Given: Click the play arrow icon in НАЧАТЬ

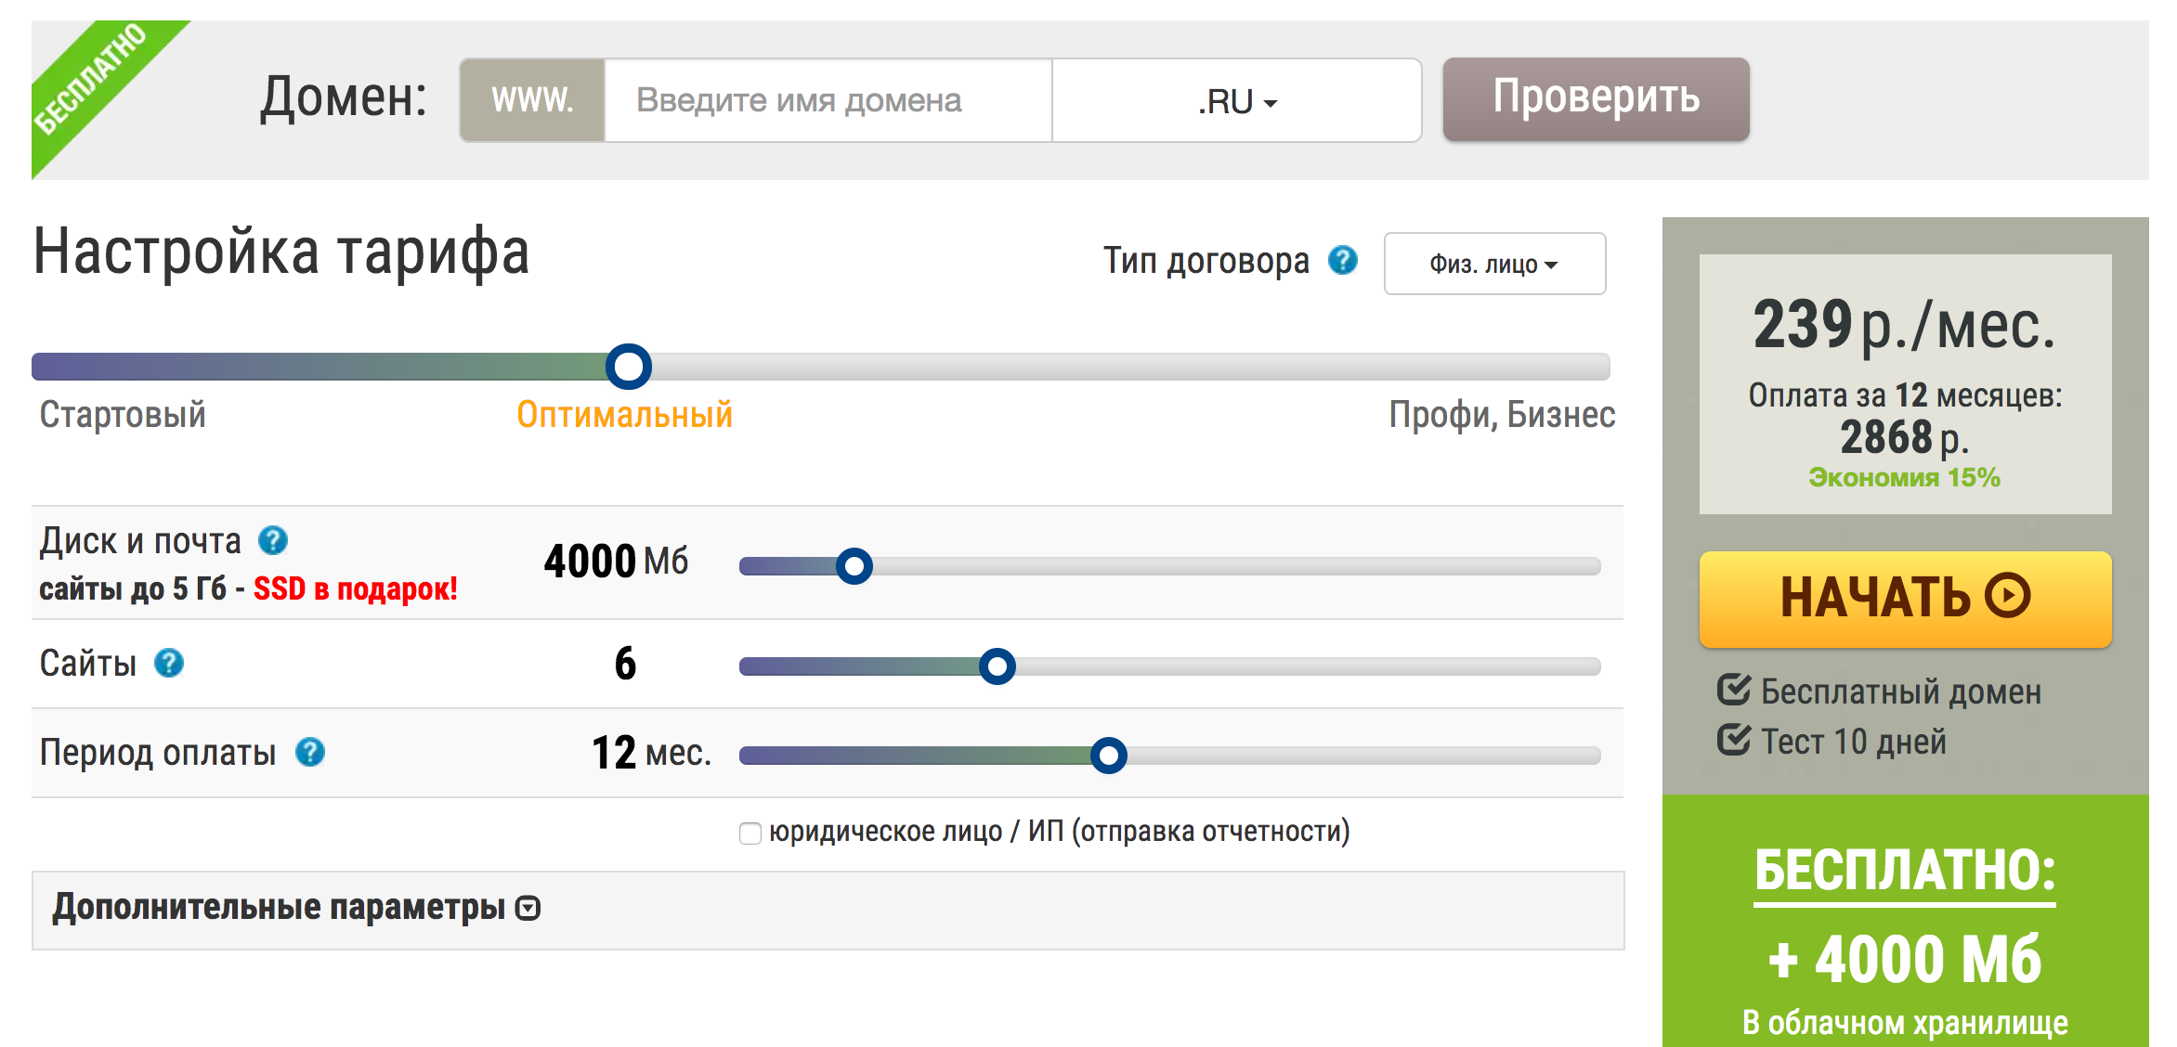Looking at the screenshot, I should [x=2008, y=596].
